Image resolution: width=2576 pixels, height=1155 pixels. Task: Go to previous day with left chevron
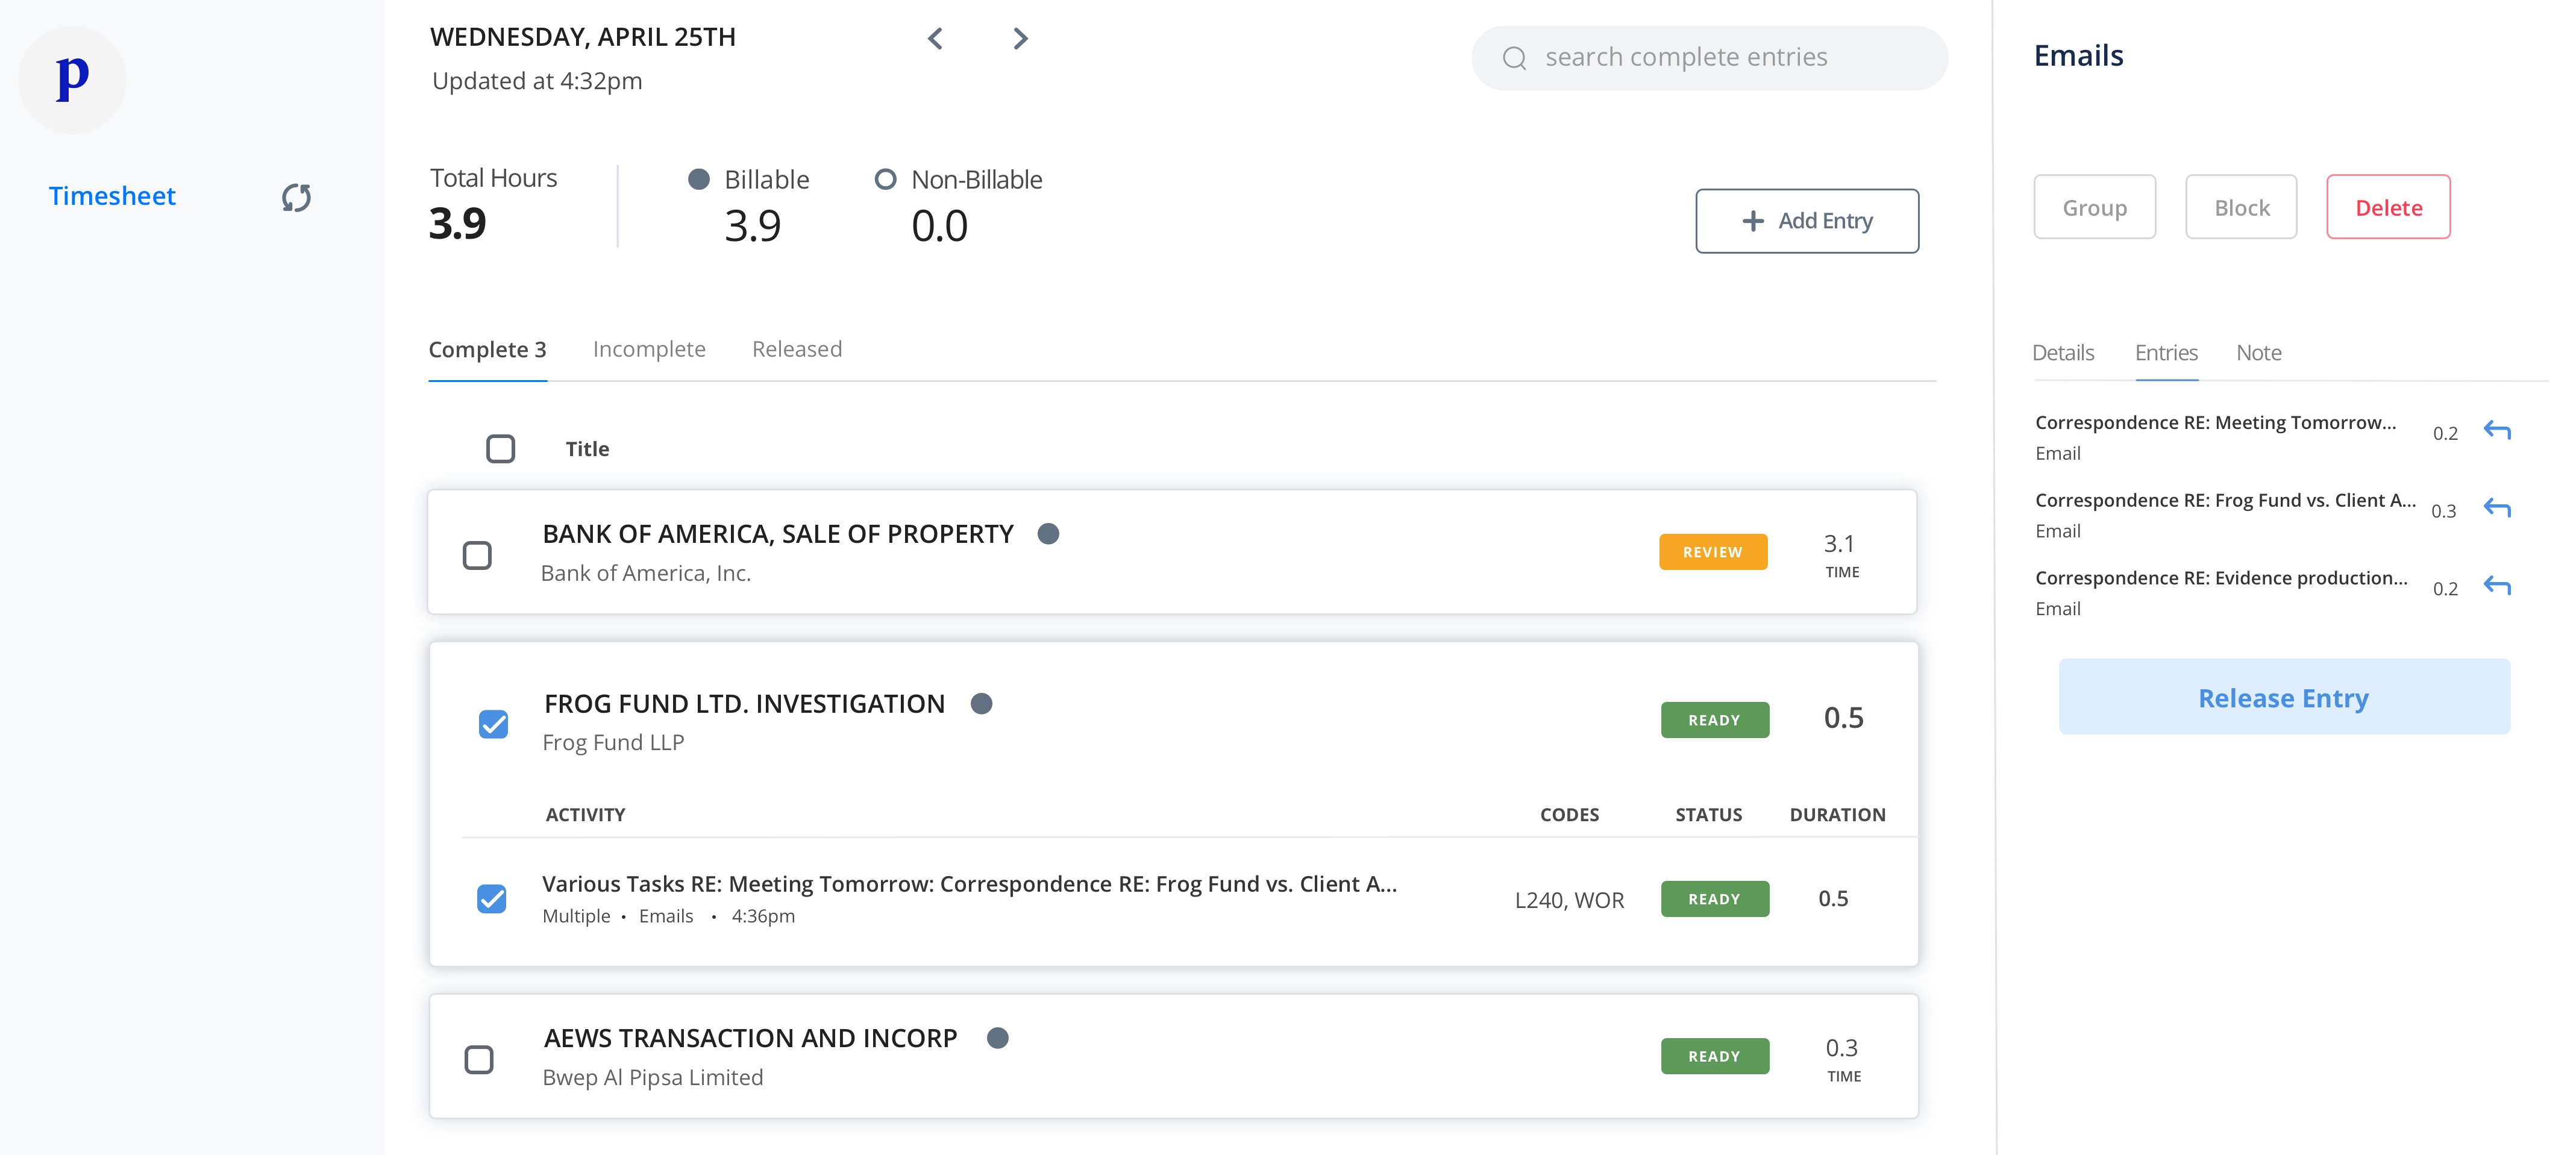coord(935,39)
